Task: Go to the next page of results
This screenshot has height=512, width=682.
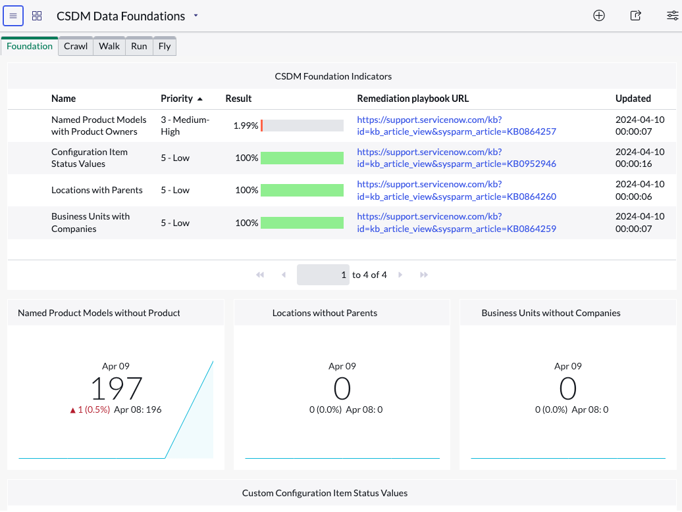Action: (x=400, y=275)
